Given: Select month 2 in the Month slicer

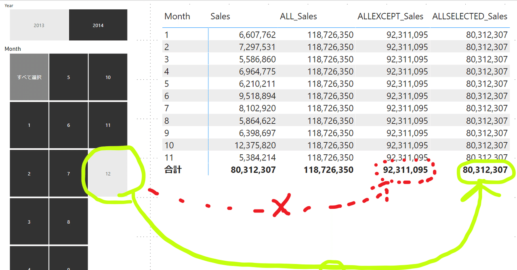Looking at the screenshot, I should 29,173.
